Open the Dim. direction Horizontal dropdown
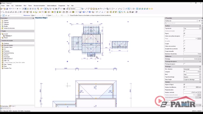Screen dimensions: 203x114 pyautogui.click(x=192, y=69)
